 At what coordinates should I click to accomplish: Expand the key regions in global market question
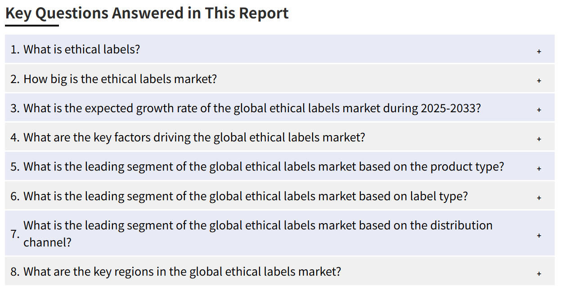click(x=280, y=271)
